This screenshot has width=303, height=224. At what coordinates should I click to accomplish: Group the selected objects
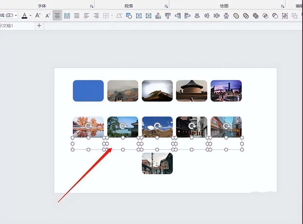tap(285, 16)
